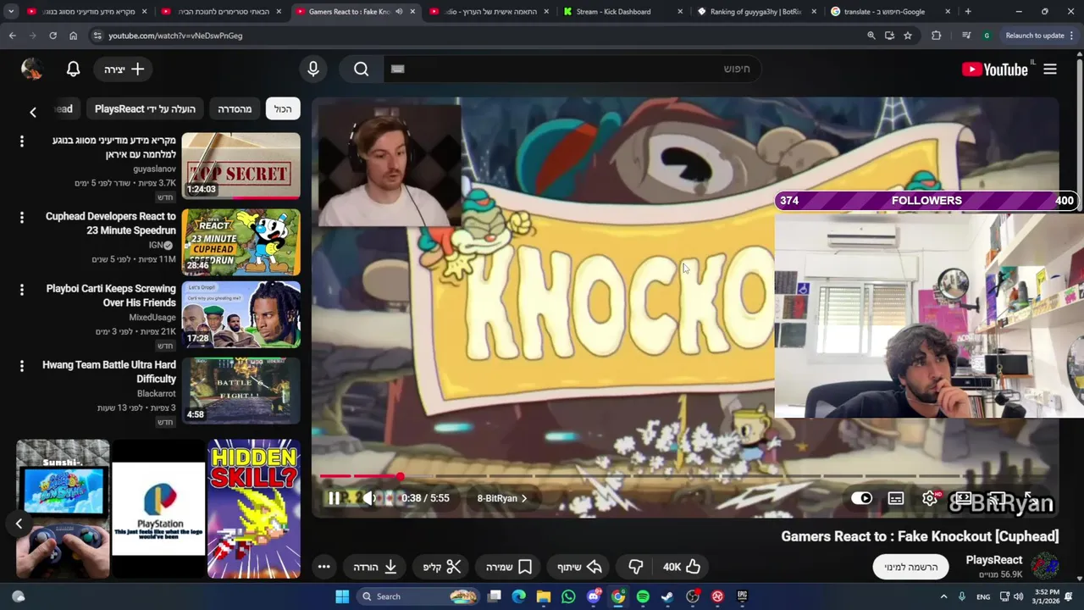Dislike the video

(x=636, y=567)
